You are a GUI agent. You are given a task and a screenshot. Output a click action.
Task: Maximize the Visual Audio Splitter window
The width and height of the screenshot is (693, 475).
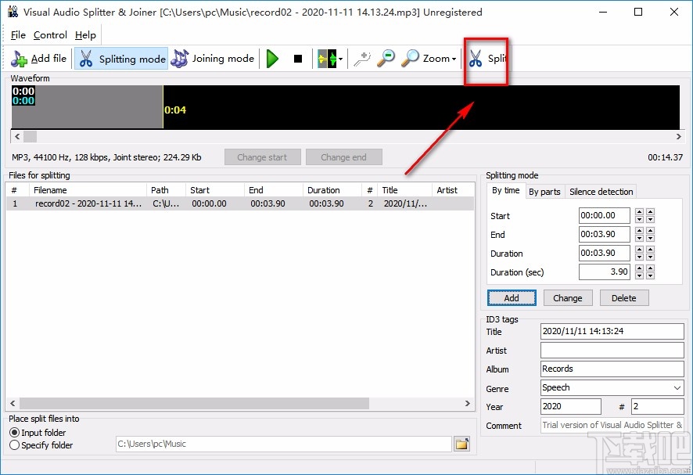[638, 12]
